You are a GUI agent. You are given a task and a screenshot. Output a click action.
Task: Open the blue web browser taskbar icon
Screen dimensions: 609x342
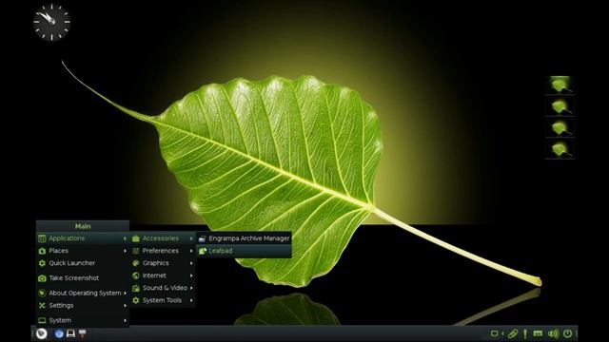(59, 333)
